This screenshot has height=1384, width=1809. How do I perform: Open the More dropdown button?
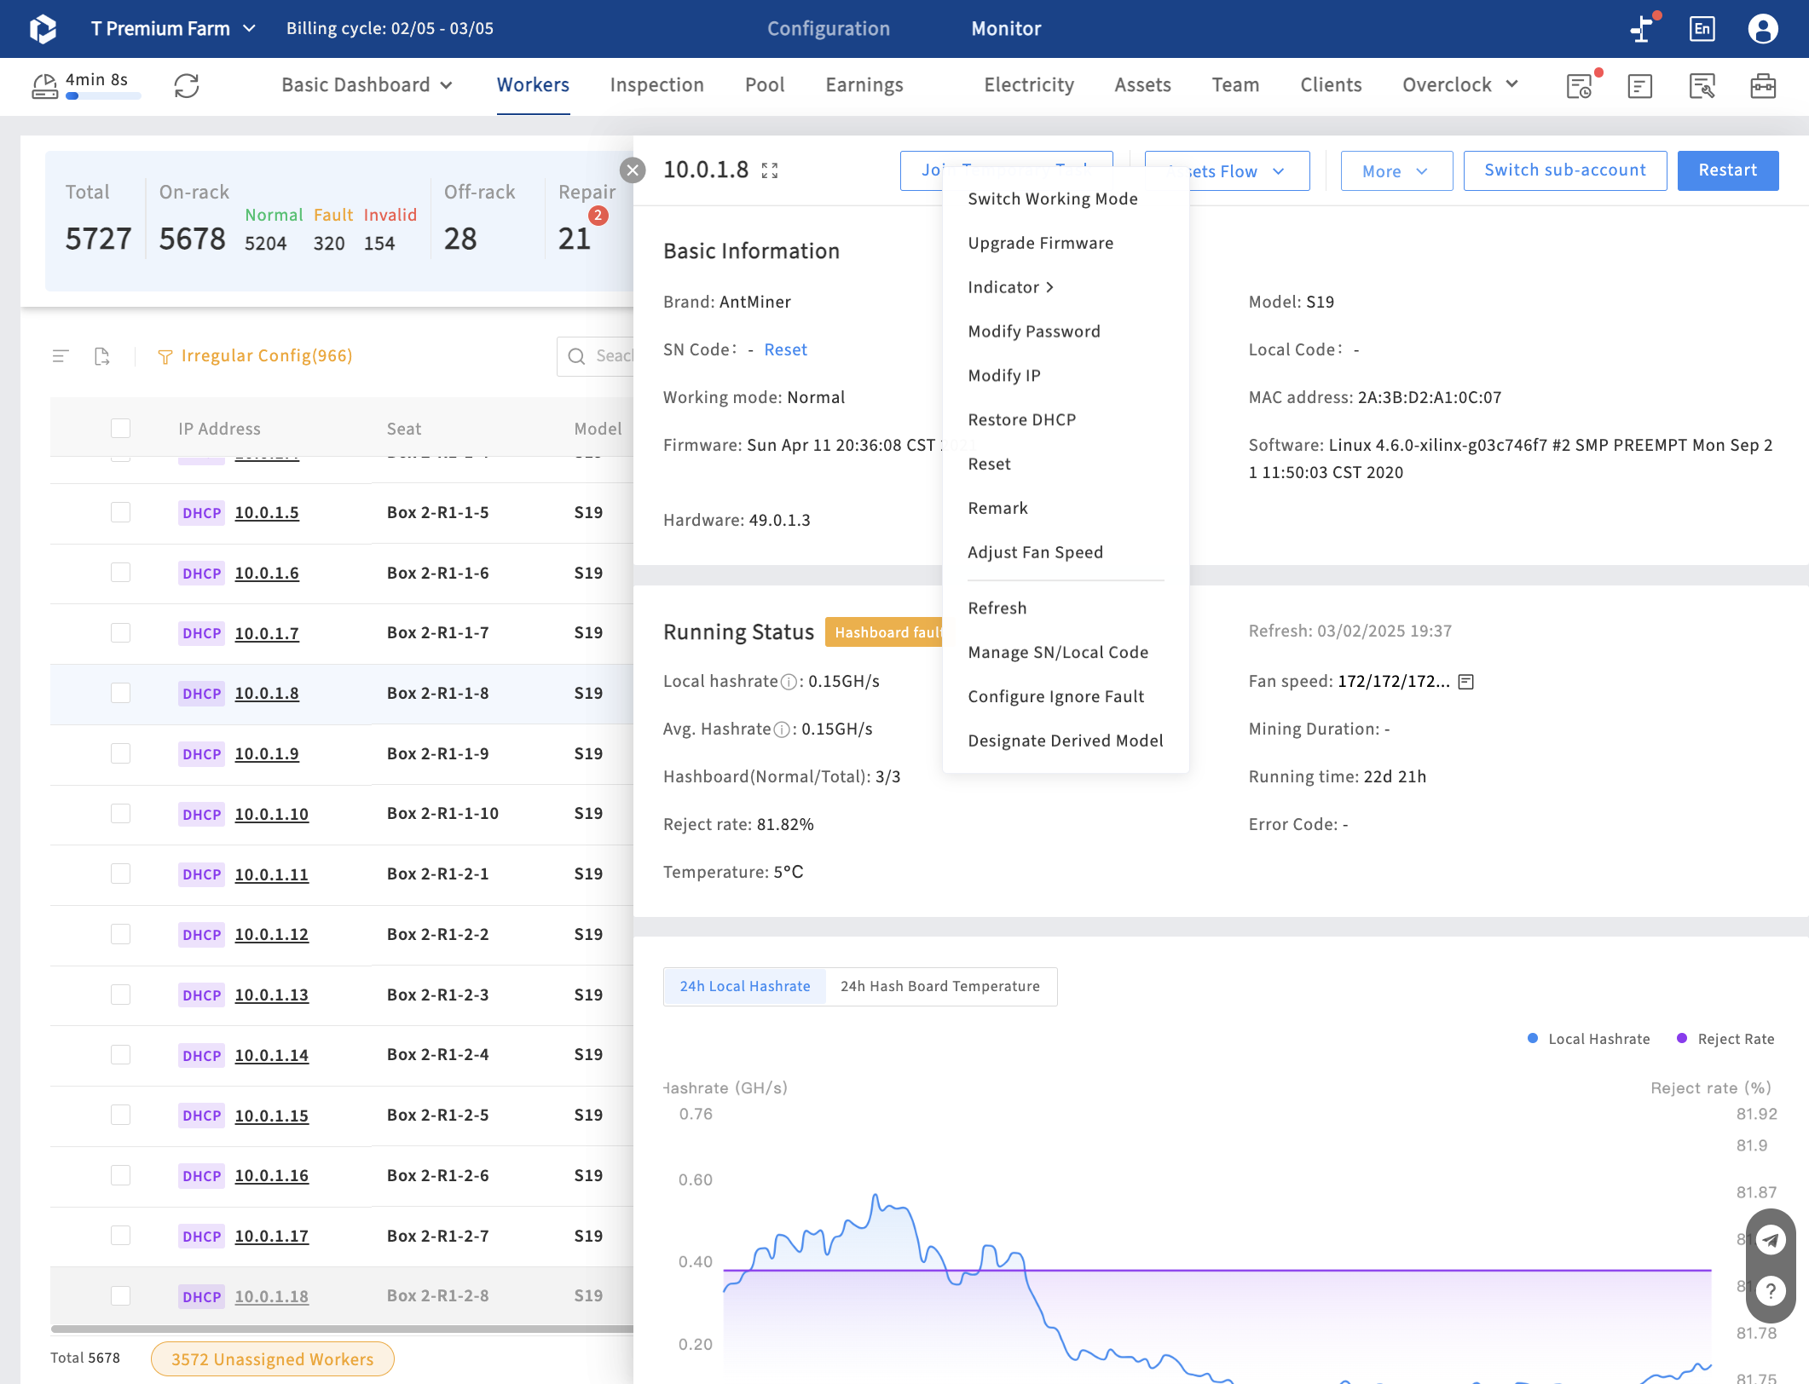coord(1396,171)
